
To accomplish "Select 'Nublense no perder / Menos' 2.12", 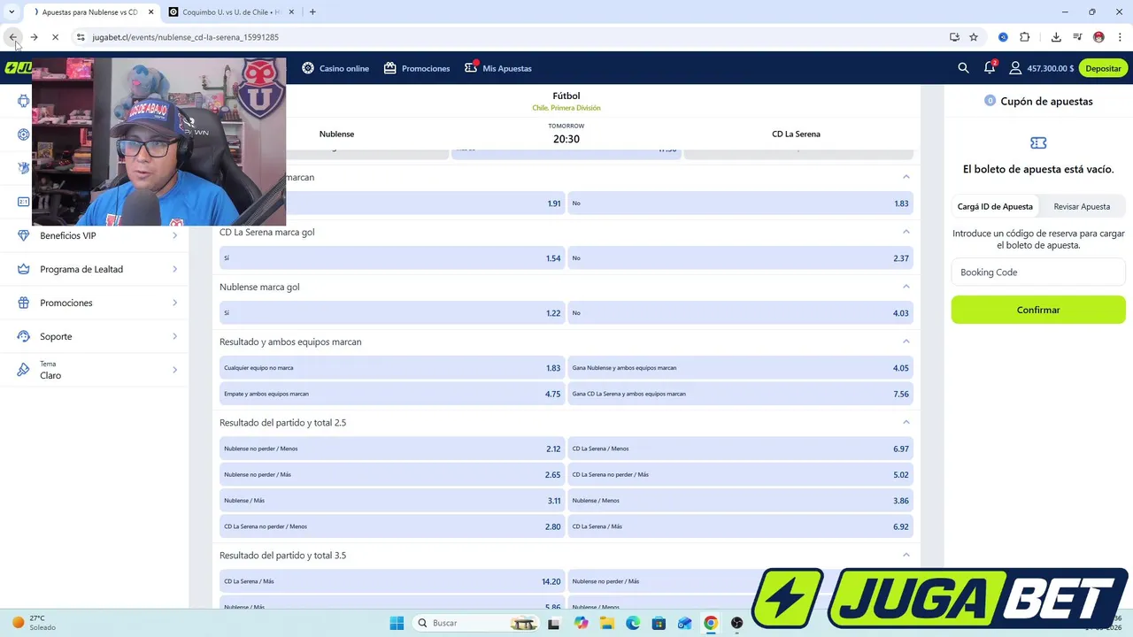I will tap(391, 449).
